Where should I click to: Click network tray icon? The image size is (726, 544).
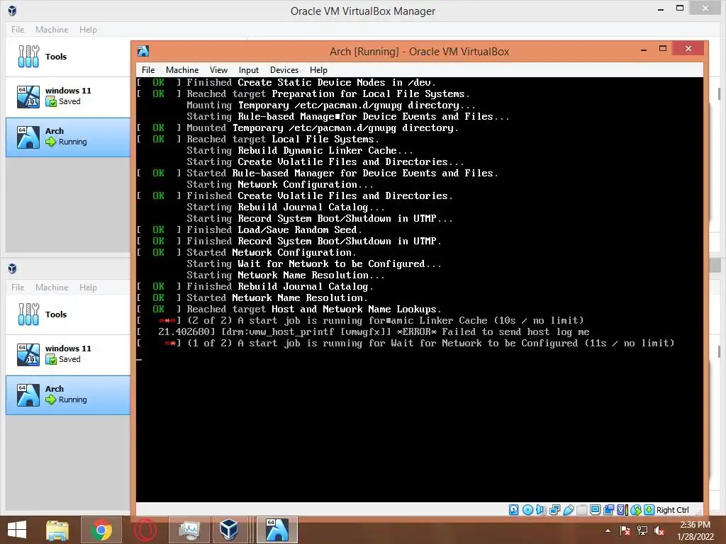tap(642, 531)
